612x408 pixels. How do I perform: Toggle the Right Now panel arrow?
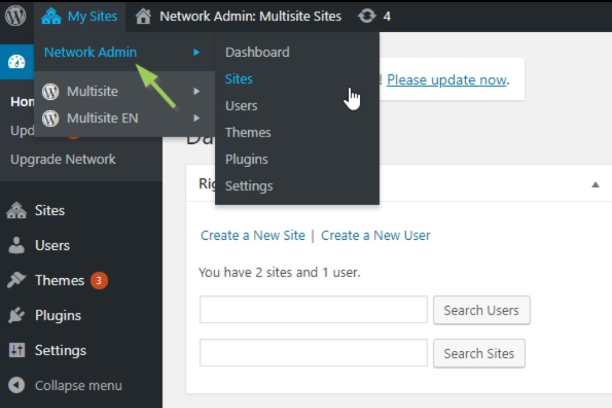(595, 184)
